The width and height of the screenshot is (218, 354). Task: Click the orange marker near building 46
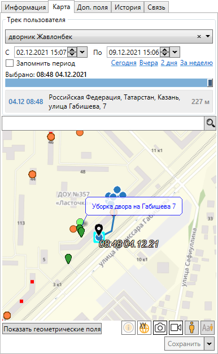[x=51, y=137]
